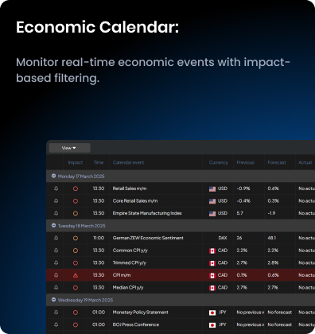Click the 0.3% forecast value
Image resolution: width=315 pixels, height=334 pixels.
pos(273,201)
